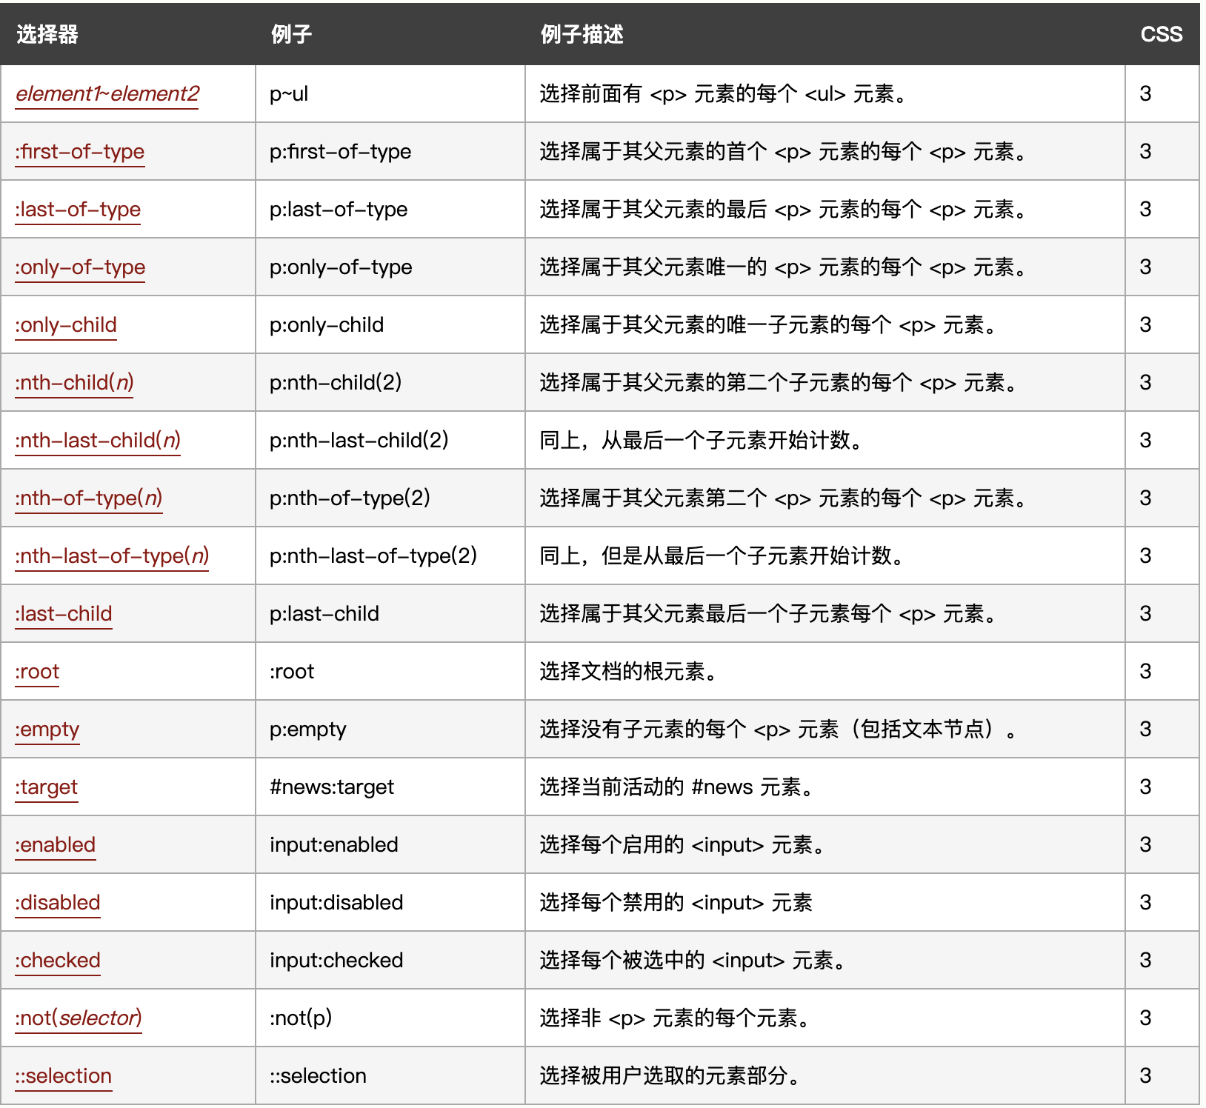This screenshot has height=1108, width=1206.
Task: Click description 选择每个启用的 <input> 元素
Action: pos(683,845)
